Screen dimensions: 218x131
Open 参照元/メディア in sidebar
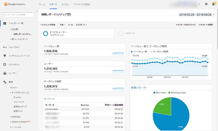tap(20, 107)
